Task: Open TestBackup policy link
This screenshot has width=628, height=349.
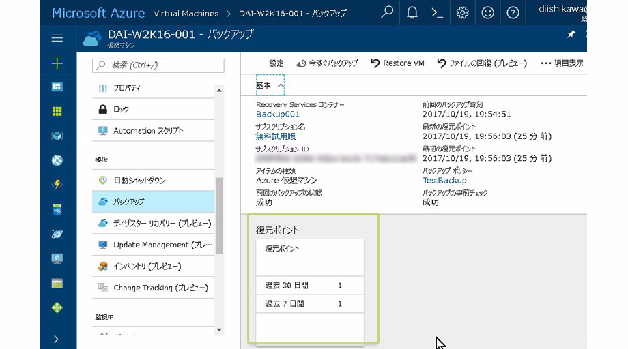Action: 444,181
